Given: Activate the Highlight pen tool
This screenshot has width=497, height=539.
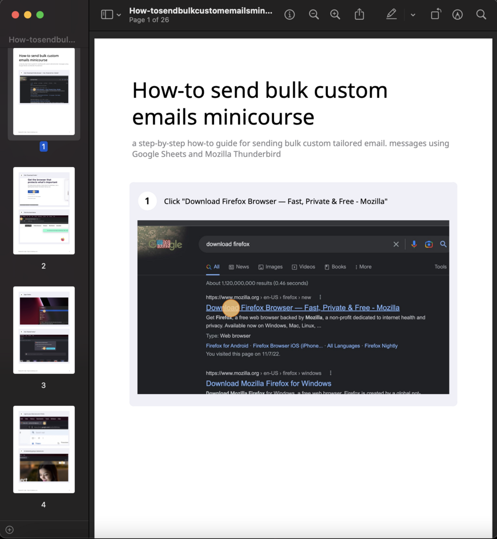Looking at the screenshot, I should click(x=391, y=14).
